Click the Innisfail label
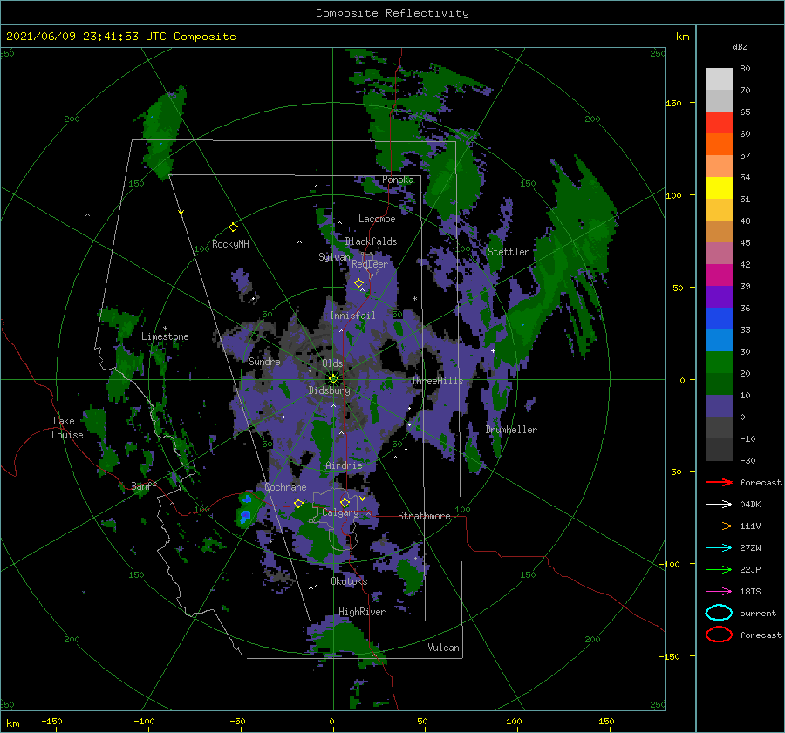Image resolution: width=785 pixels, height=733 pixels. 352,316
